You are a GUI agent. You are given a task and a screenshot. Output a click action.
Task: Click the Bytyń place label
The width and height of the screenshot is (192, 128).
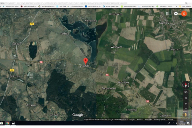pos(85,66)
